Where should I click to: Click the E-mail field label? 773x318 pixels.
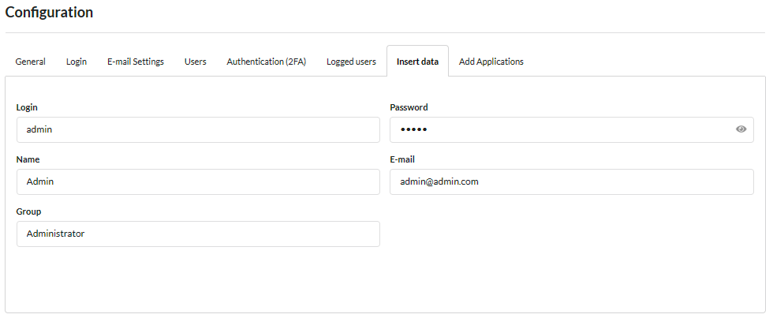pos(402,159)
